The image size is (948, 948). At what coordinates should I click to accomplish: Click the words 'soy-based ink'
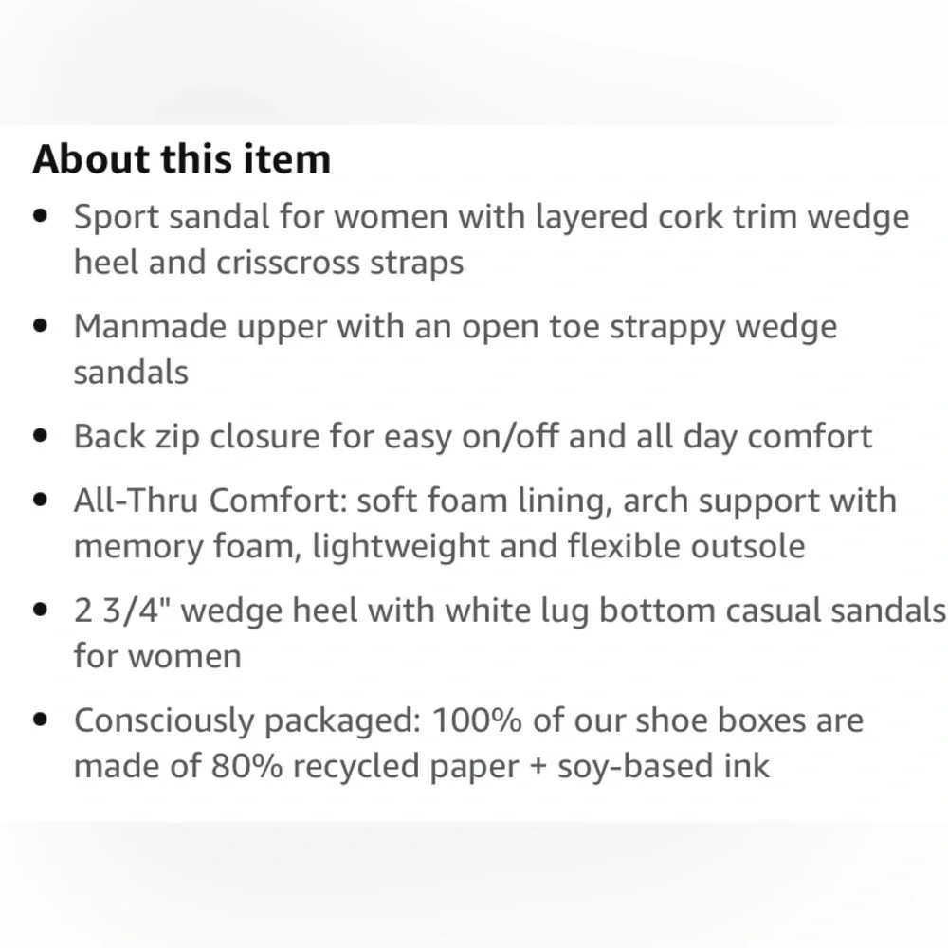[664, 766]
